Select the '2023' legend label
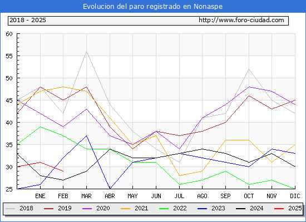The image size is (306, 222). click(219, 208)
